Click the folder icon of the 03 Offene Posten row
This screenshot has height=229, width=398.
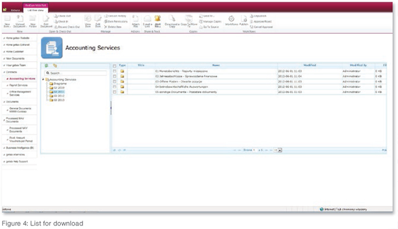coord(122,82)
